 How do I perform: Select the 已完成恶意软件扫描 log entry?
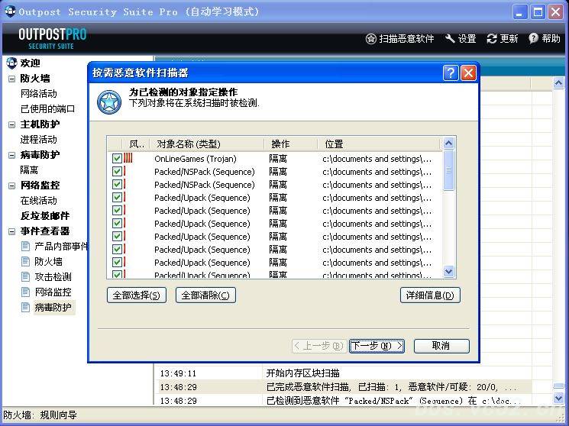(x=344, y=387)
